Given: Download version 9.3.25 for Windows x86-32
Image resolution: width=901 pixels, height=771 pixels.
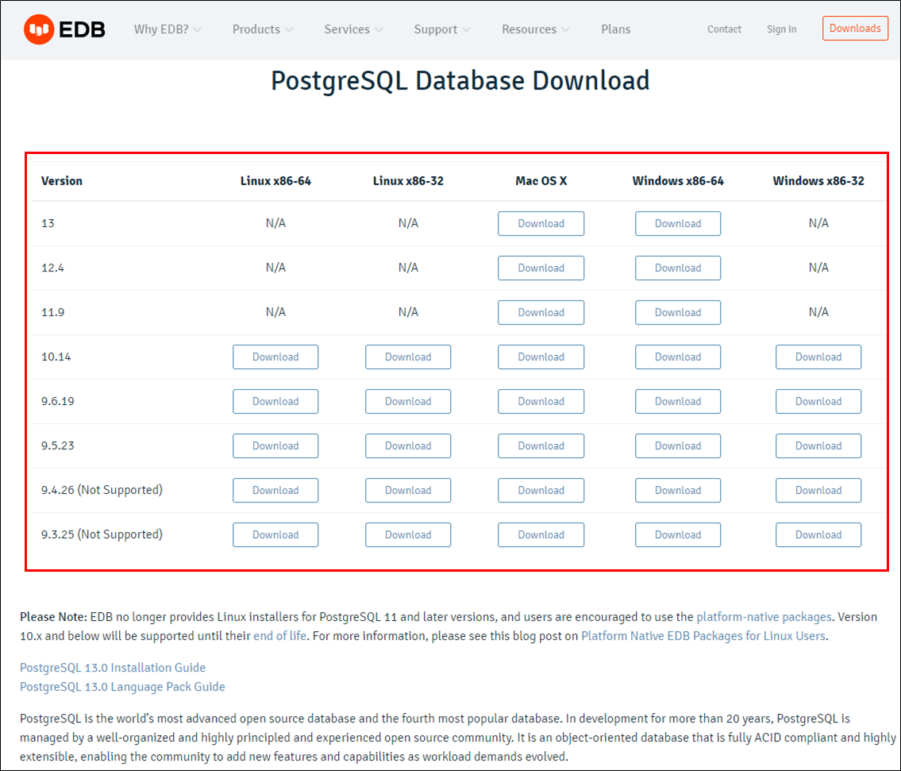Looking at the screenshot, I should (x=818, y=534).
